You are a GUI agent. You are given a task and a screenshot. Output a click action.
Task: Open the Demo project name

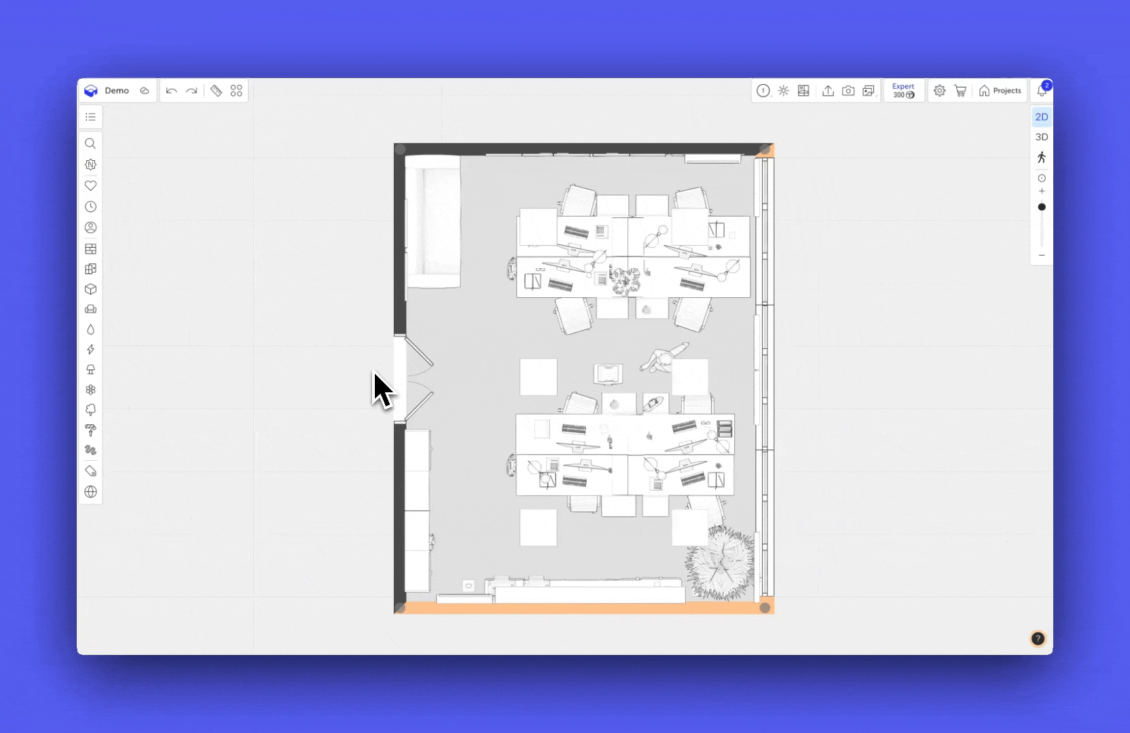[117, 91]
